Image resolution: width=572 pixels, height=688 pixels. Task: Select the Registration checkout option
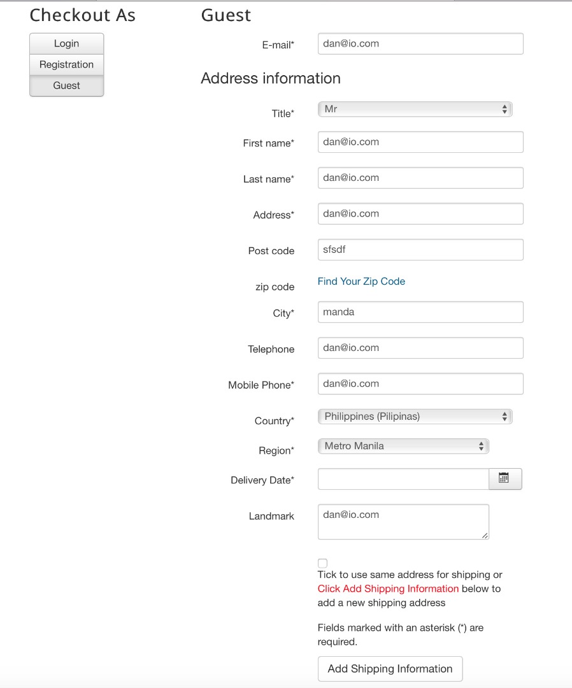(x=66, y=65)
